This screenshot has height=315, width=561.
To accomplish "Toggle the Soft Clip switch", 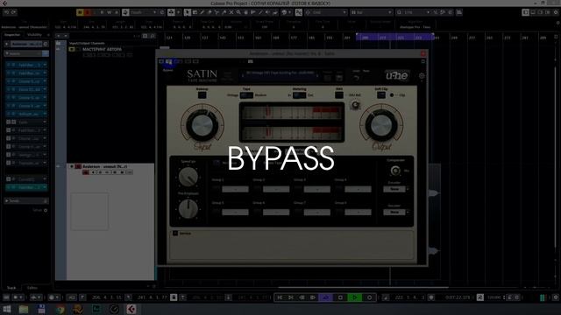I will [x=381, y=95].
